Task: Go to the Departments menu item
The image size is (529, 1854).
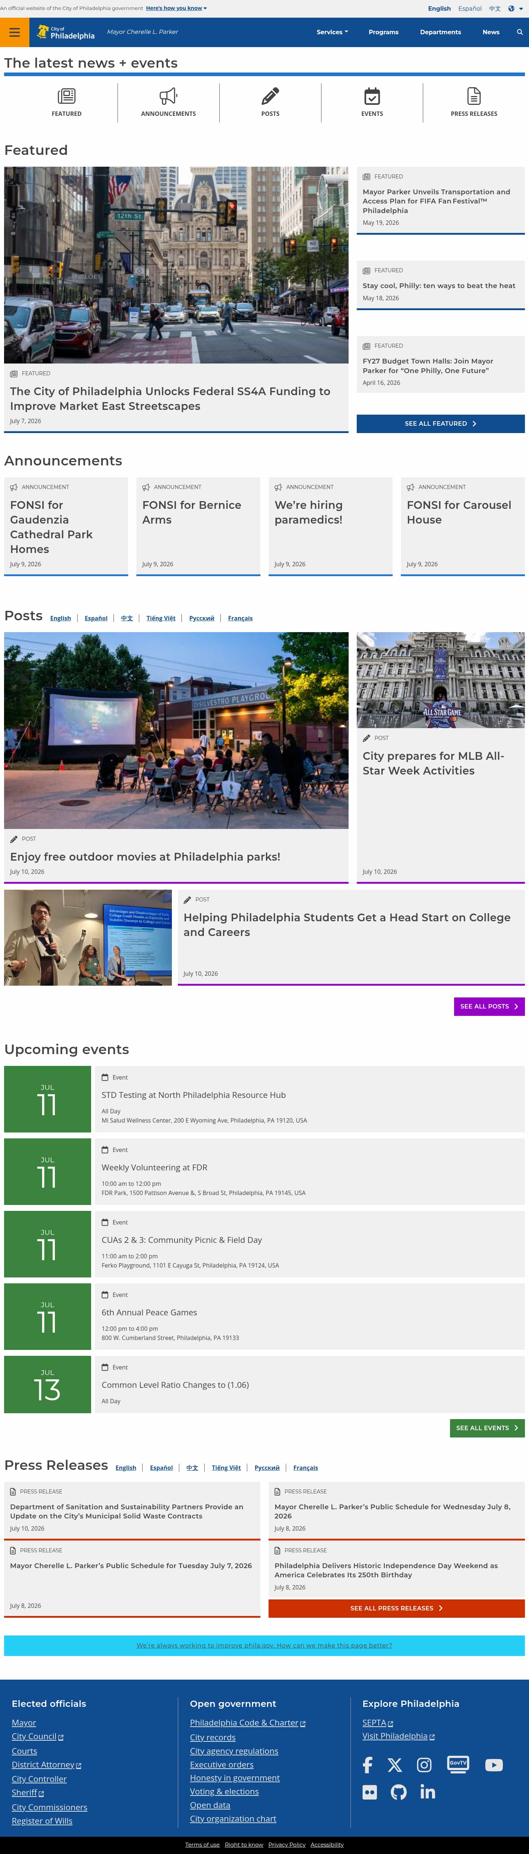Action: 440,32
